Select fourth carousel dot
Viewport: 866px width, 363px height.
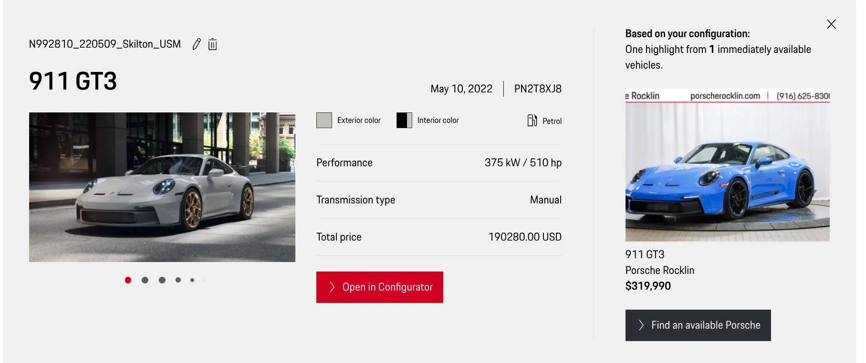[x=178, y=280]
